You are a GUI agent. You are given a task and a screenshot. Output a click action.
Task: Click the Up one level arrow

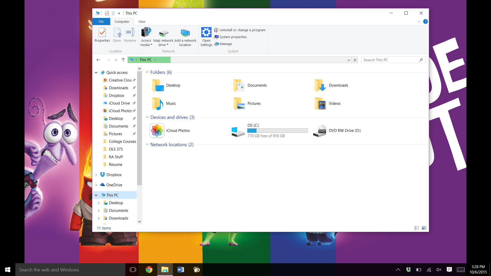tap(123, 60)
